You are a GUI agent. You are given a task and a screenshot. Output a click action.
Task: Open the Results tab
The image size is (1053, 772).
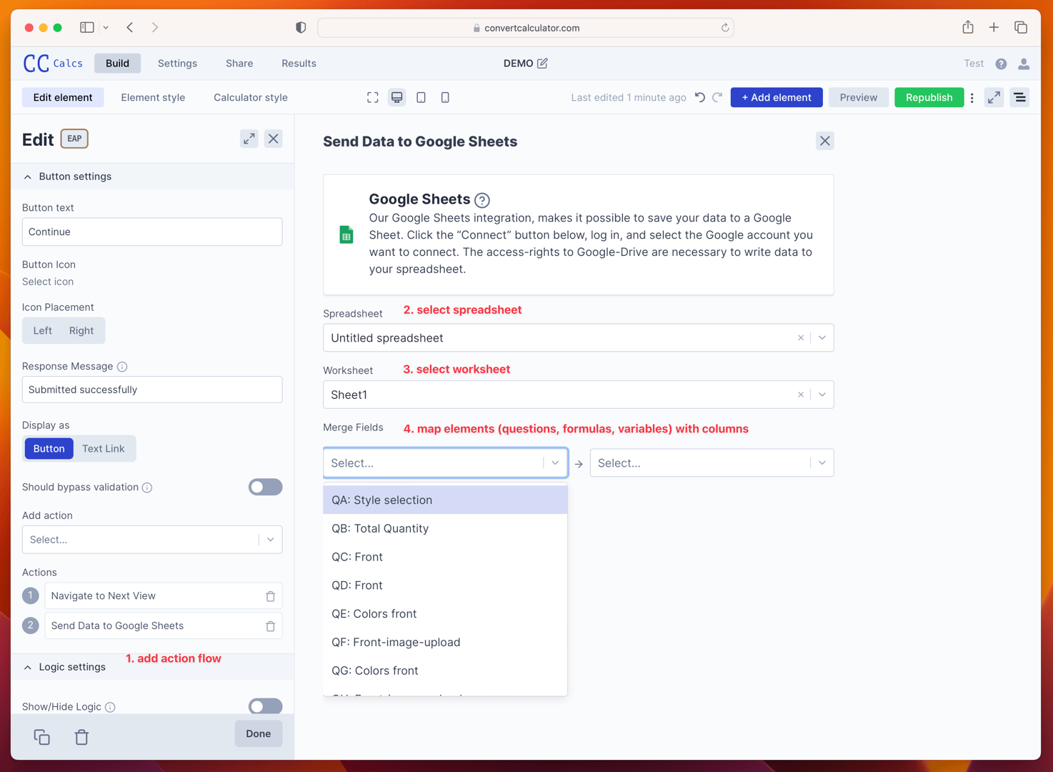point(299,64)
